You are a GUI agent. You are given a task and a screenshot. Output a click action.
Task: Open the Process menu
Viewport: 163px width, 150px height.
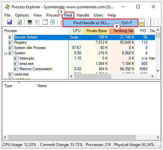pyautogui.click(x=53, y=15)
